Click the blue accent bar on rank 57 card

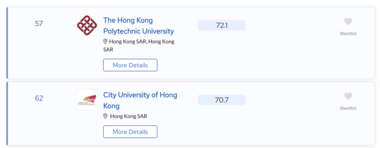(7, 43)
